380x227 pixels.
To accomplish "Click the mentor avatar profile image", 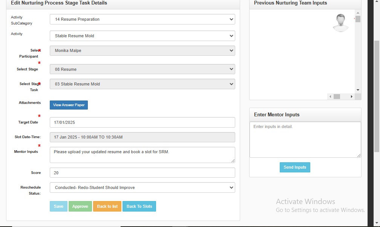I will click(340, 23).
